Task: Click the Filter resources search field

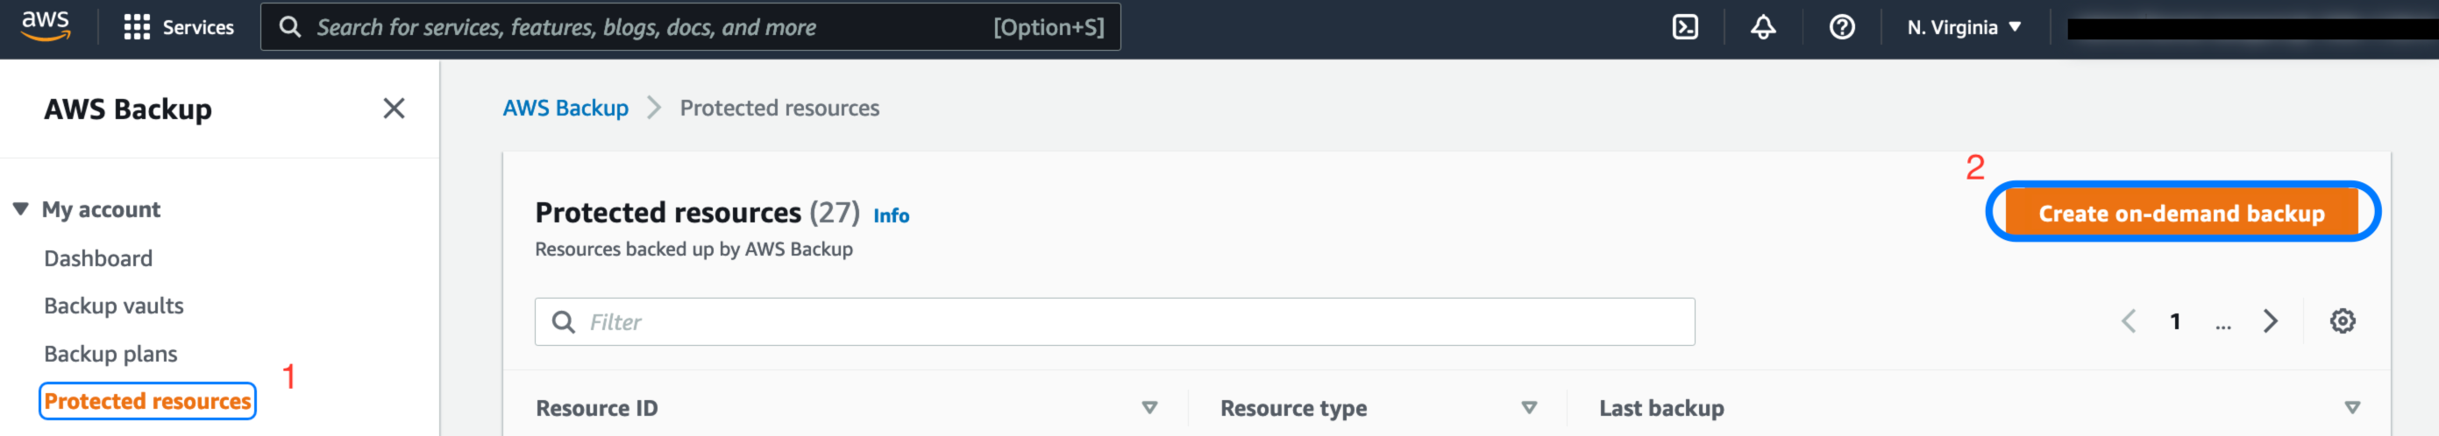Action: pyautogui.click(x=1114, y=322)
